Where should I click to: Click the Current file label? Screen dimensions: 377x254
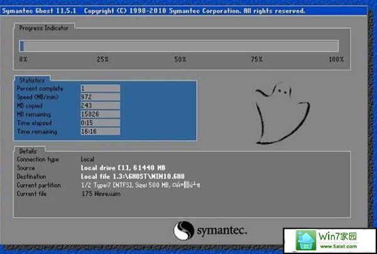[31, 194]
